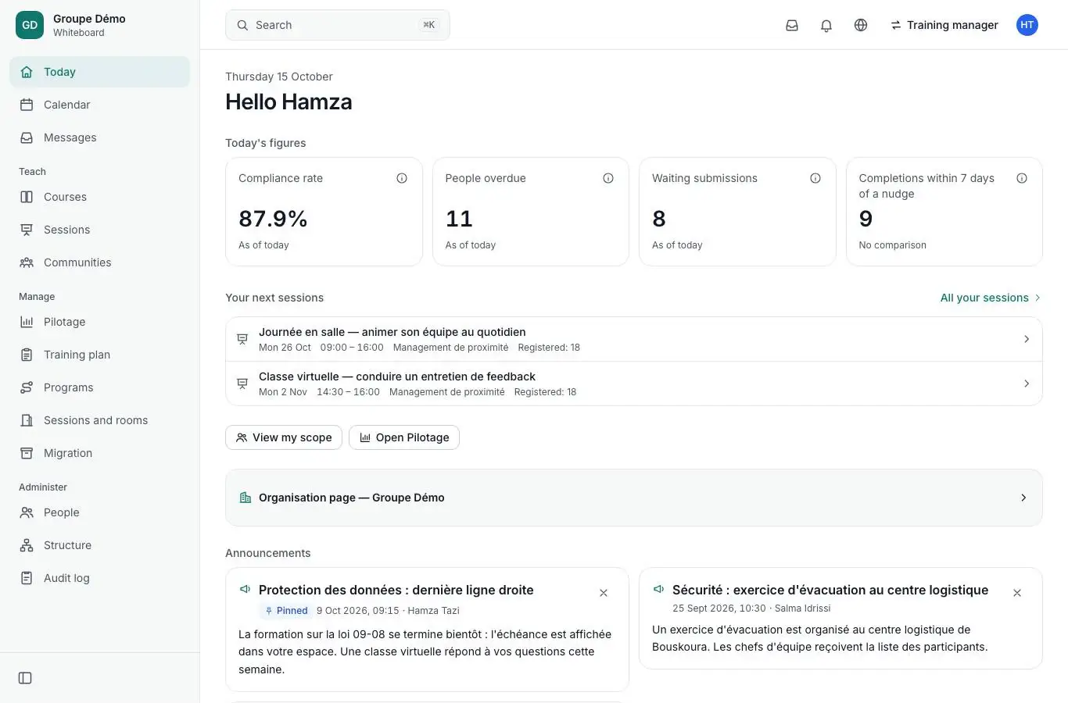Open the notifications bell

[x=826, y=25]
